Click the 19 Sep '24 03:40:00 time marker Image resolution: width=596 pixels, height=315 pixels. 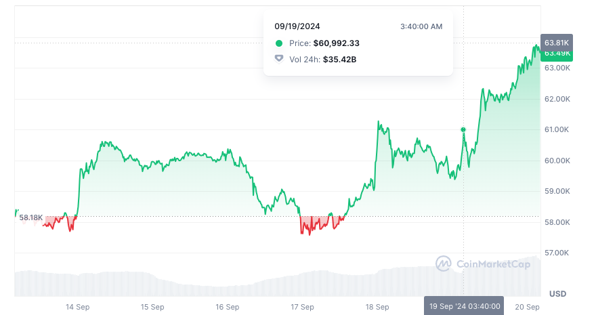pyautogui.click(x=465, y=306)
